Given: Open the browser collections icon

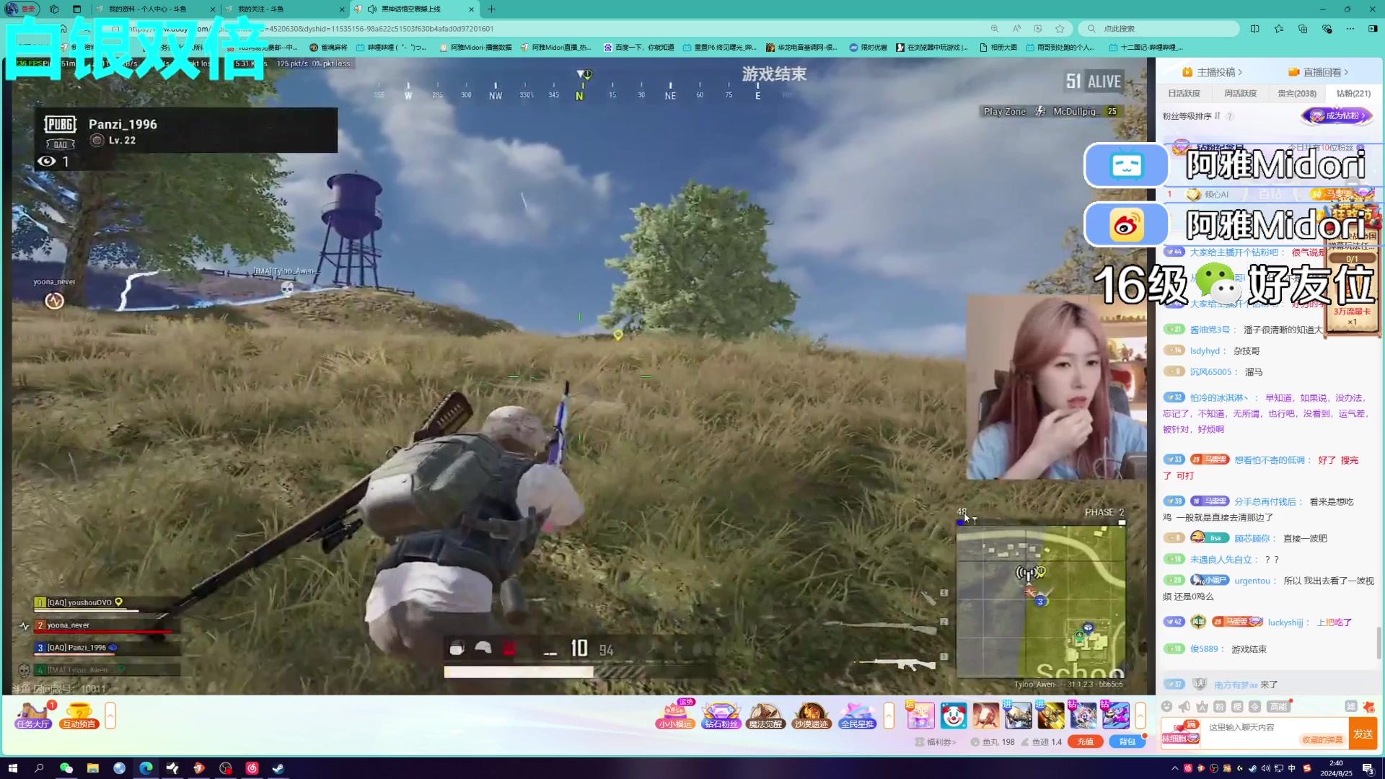Looking at the screenshot, I should (x=1303, y=29).
